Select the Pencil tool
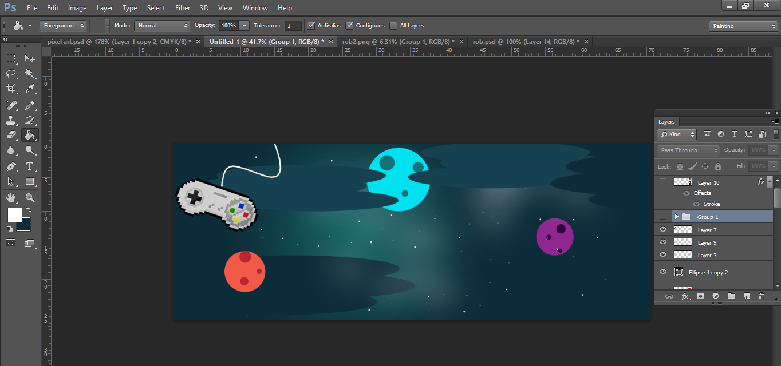 pyautogui.click(x=30, y=105)
